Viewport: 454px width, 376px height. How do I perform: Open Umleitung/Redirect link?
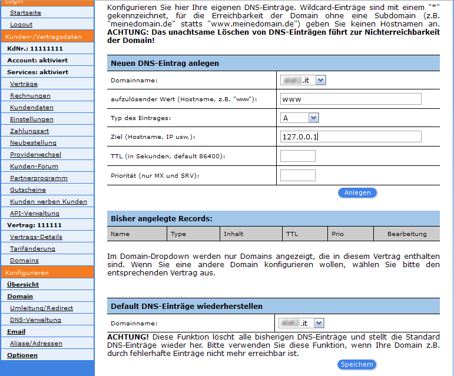point(41,308)
